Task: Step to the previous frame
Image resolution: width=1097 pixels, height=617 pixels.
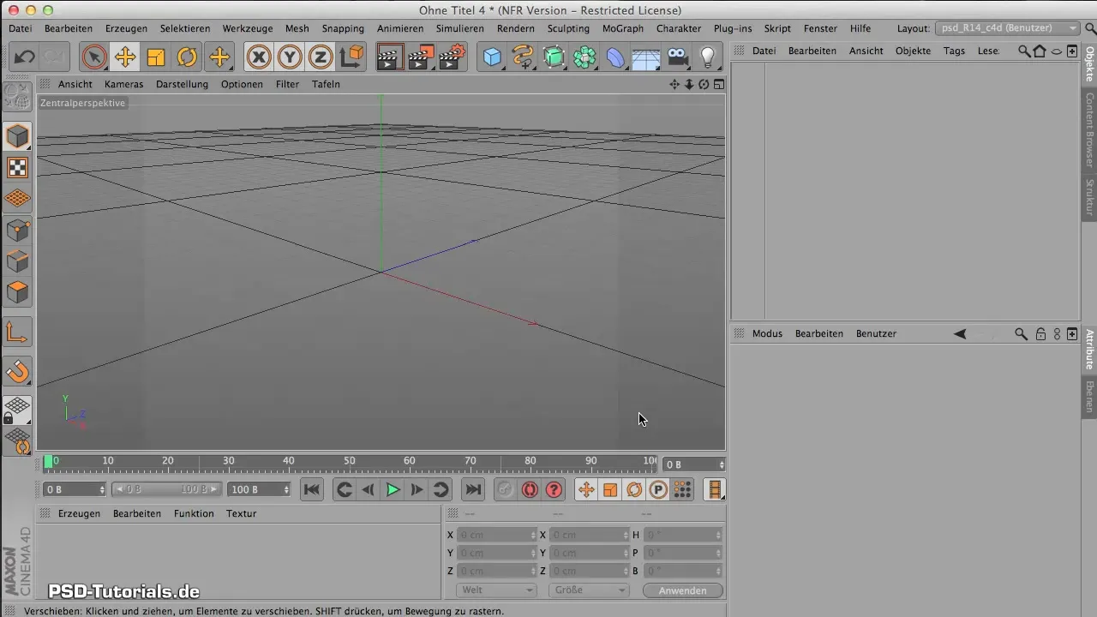Action: coord(369,489)
